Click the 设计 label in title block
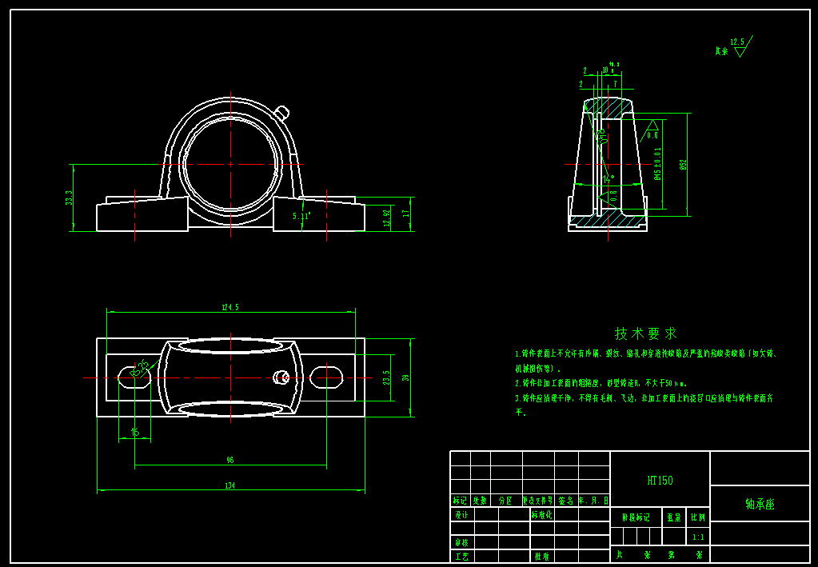 (x=461, y=515)
